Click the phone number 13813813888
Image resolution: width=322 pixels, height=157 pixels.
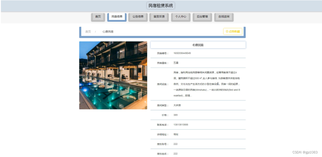click(181, 125)
